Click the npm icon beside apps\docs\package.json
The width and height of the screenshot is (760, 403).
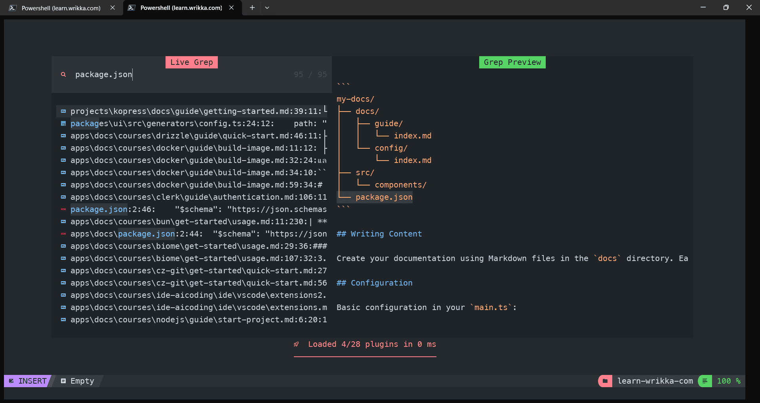tap(63, 234)
